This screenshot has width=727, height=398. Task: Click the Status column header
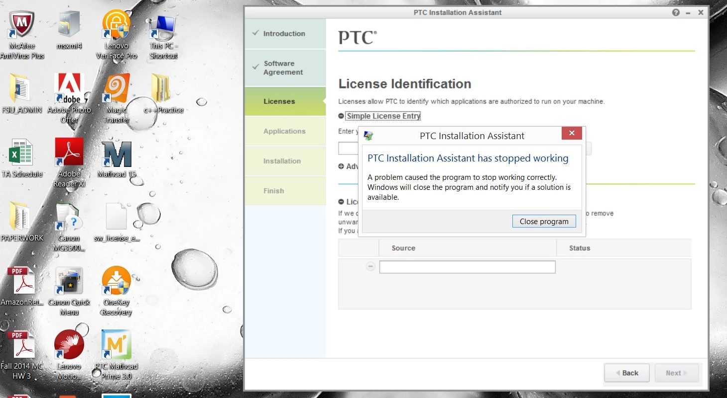pyautogui.click(x=623, y=248)
